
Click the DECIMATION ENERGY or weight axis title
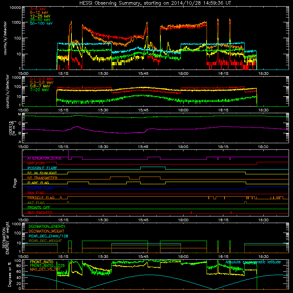[x=5, y=238]
